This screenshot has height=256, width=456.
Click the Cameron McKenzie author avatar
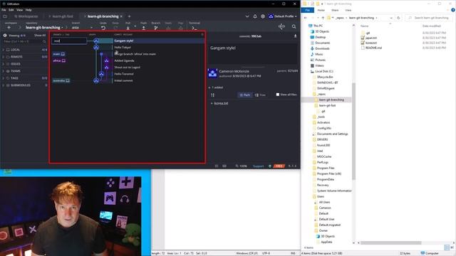coord(212,73)
